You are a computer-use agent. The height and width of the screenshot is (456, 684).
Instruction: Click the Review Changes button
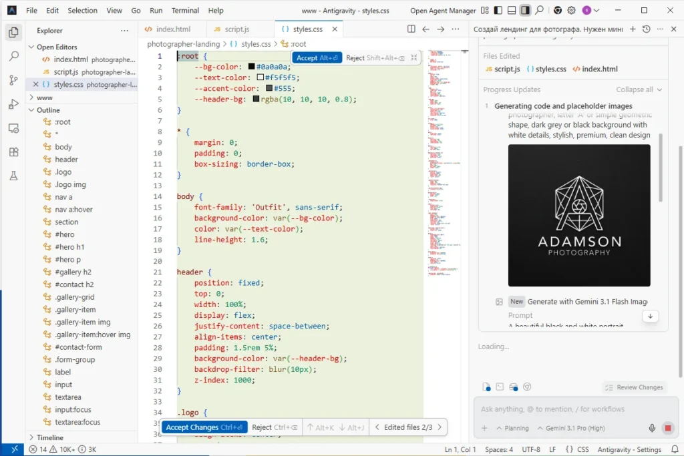[634, 387]
